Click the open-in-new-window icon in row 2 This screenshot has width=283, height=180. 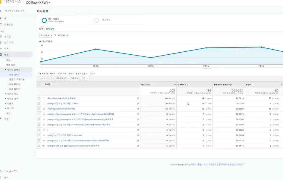138,104
